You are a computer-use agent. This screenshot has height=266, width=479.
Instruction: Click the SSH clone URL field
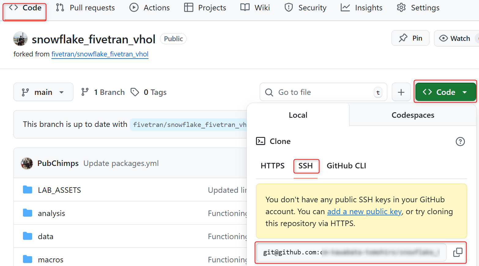pyautogui.click(x=351, y=252)
